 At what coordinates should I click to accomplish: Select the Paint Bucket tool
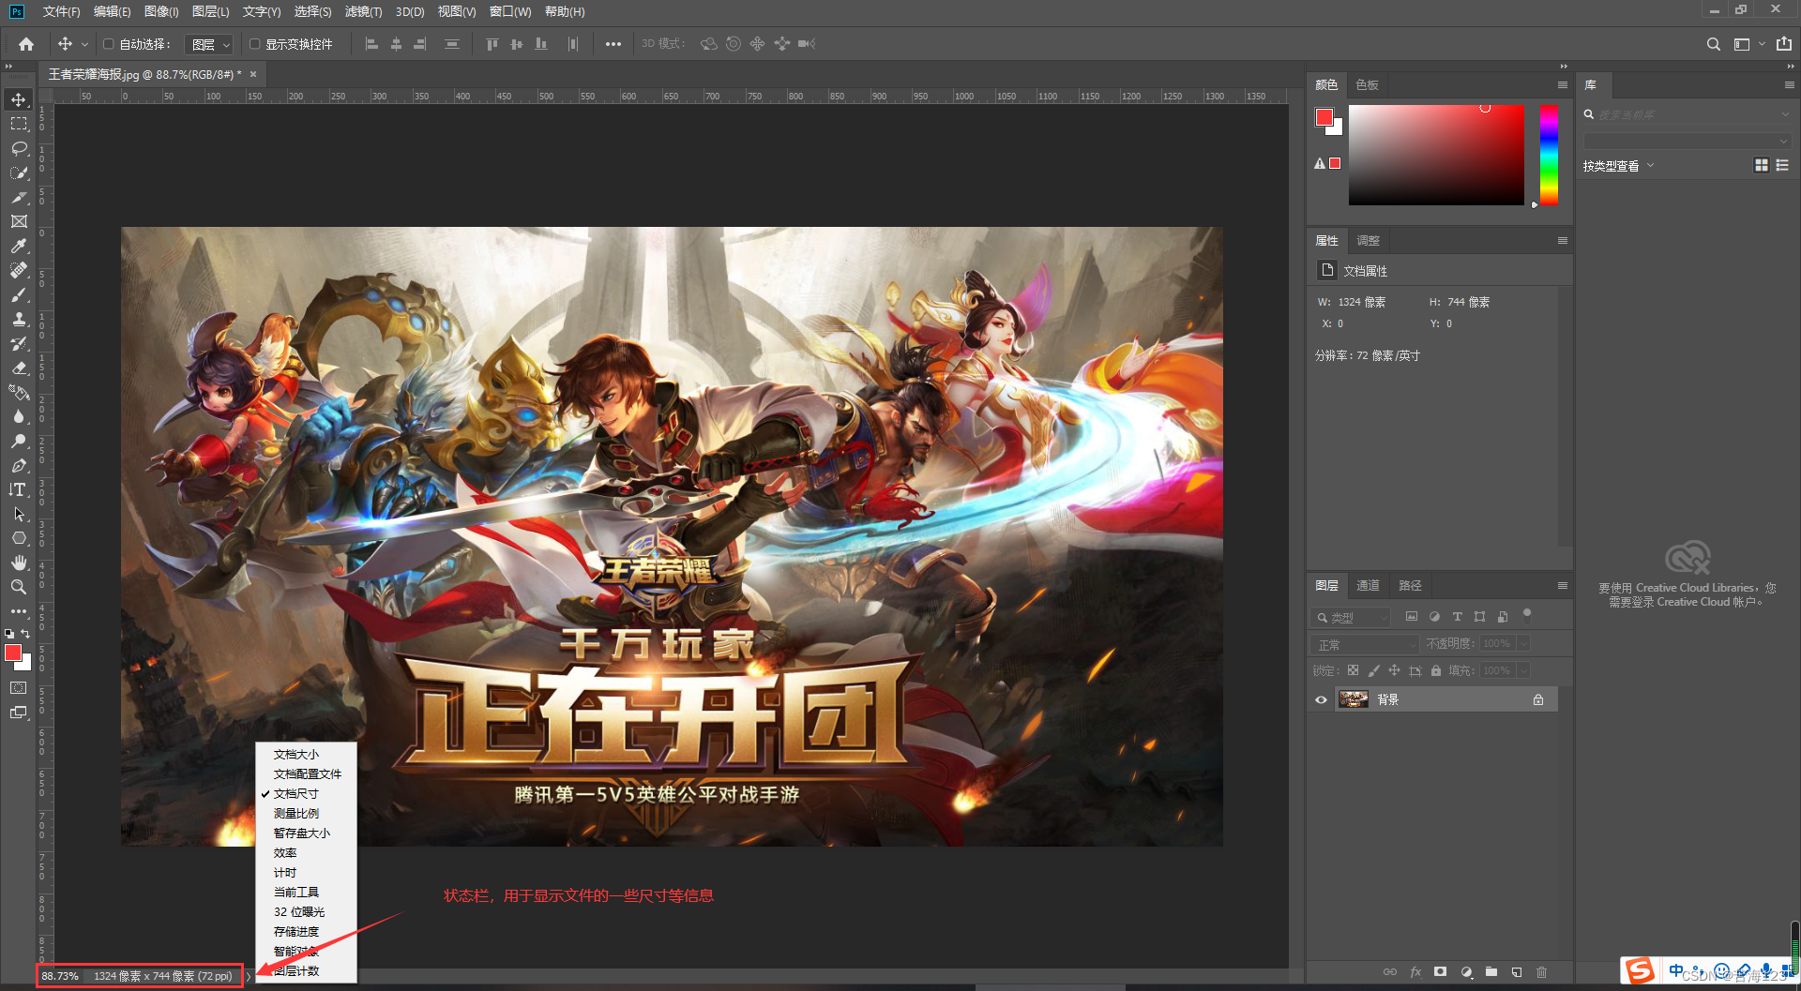(x=19, y=392)
